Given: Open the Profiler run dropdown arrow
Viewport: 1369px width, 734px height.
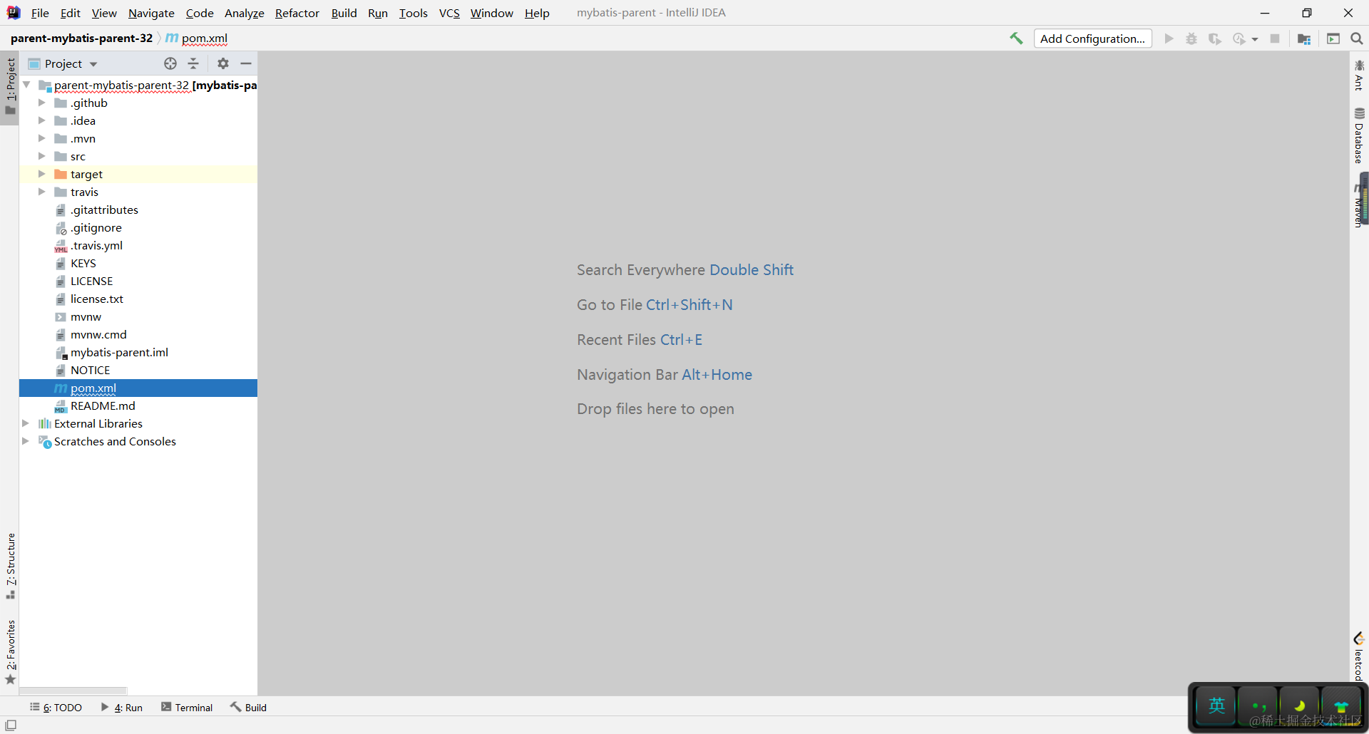Looking at the screenshot, I should pyautogui.click(x=1255, y=39).
